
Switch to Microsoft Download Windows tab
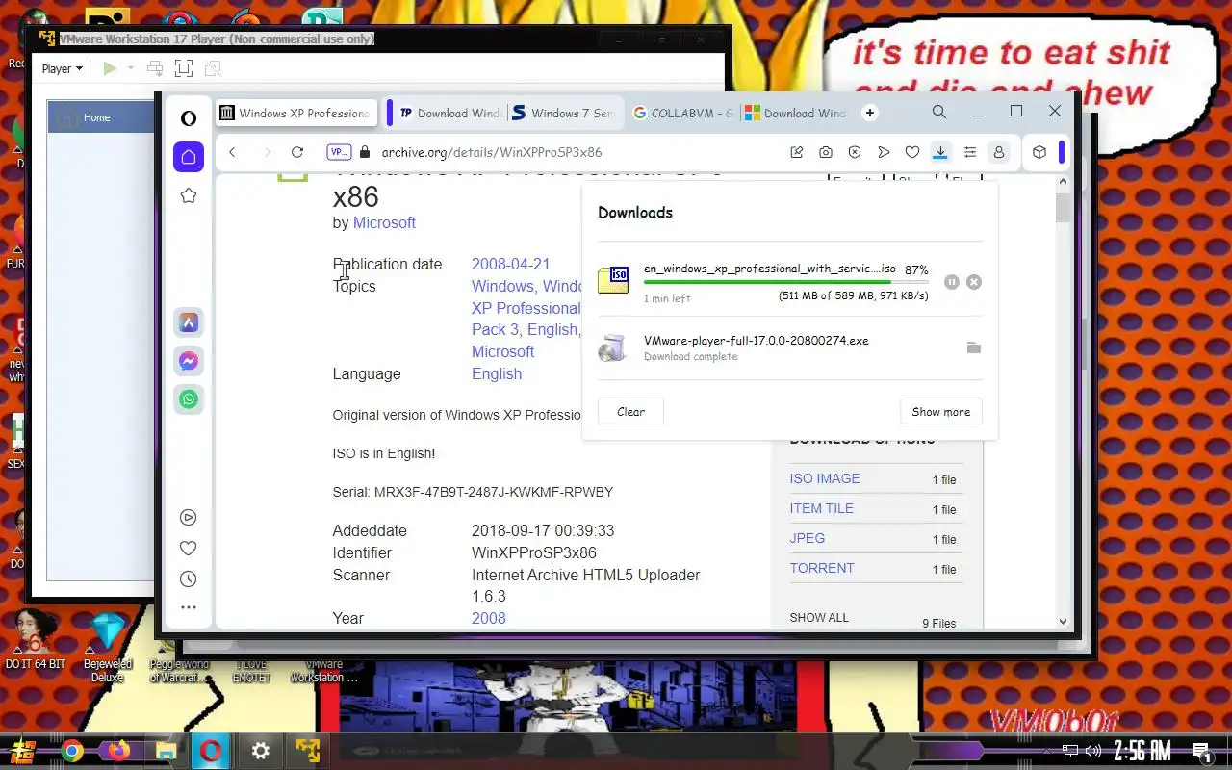pyautogui.click(x=796, y=113)
